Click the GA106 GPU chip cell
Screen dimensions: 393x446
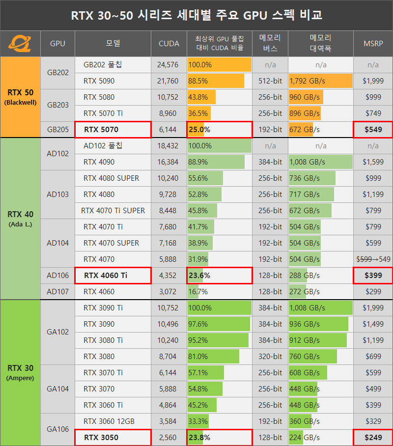(58, 429)
